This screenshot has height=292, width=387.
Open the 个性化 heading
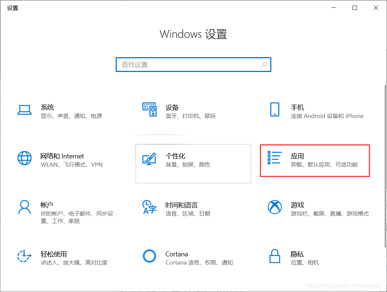click(x=175, y=156)
